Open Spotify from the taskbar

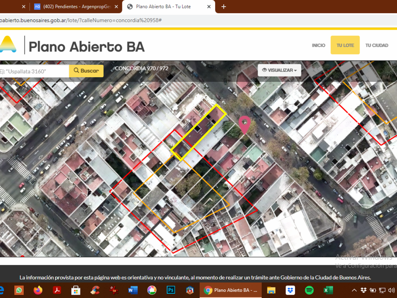(309, 290)
